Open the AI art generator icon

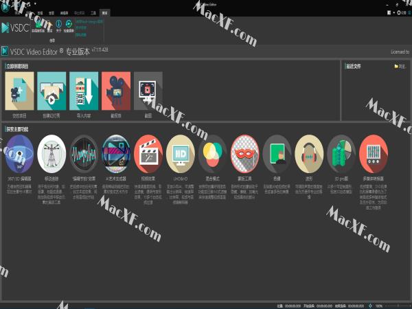[x=116, y=154]
